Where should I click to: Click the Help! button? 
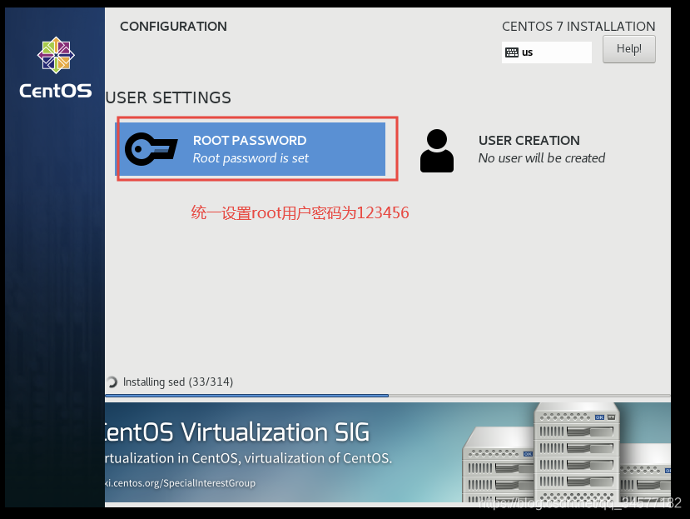(x=629, y=49)
